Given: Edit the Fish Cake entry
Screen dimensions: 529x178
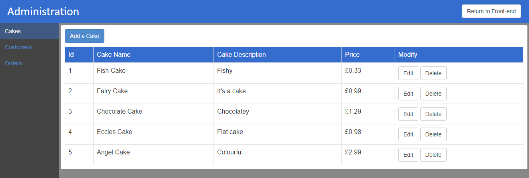Looking at the screenshot, I should coord(408,73).
